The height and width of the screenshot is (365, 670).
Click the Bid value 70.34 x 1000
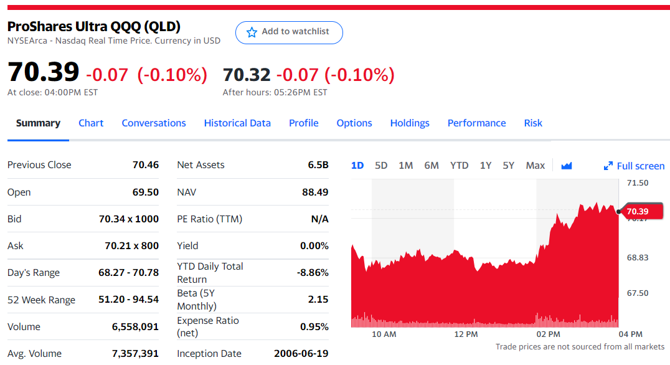point(129,219)
